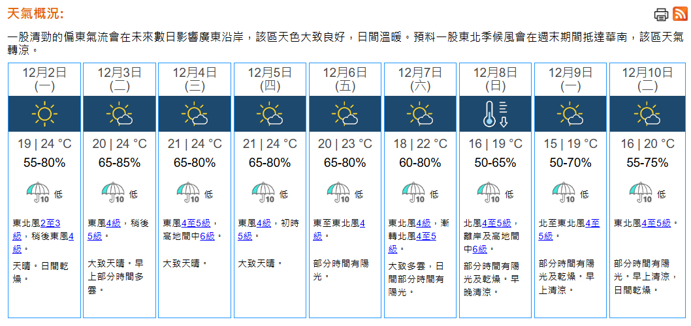This screenshot has width=691, height=326.
Task: Click the printer icon
Action: click(x=661, y=14)
